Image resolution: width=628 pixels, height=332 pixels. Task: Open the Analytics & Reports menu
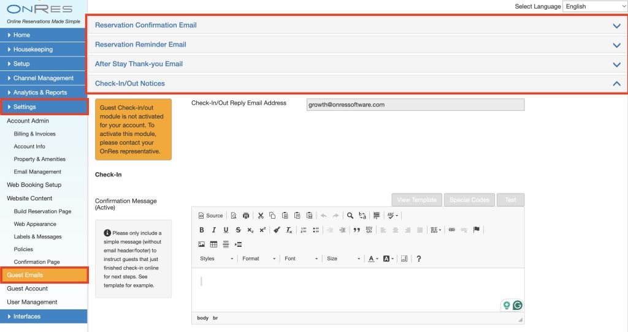click(x=44, y=92)
